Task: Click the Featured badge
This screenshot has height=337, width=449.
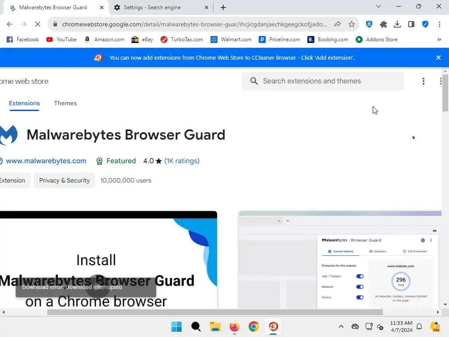Action: 116,161
